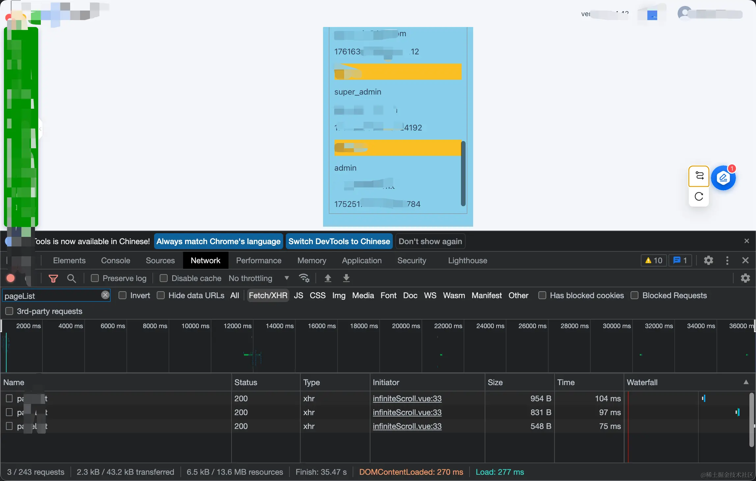This screenshot has width=756, height=481.
Task: Click Switch DevTools to Chinese button
Action: click(x=339, y=241)
